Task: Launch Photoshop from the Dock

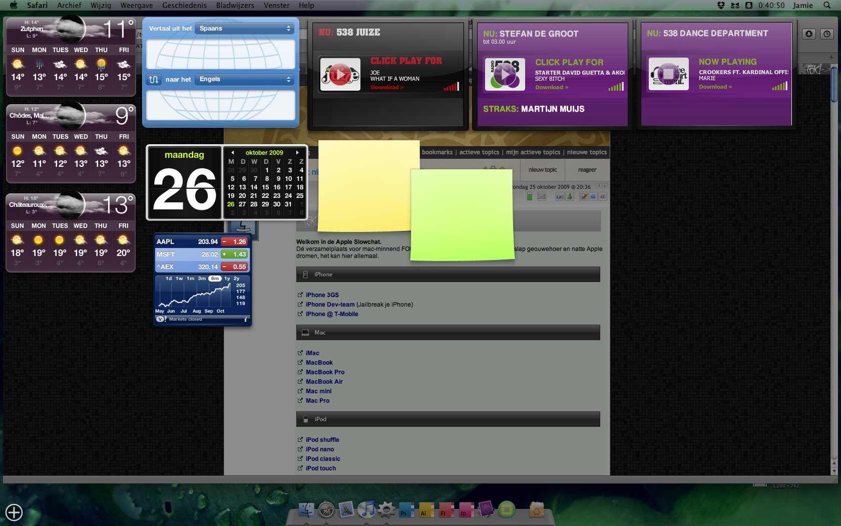Action: 406,510
